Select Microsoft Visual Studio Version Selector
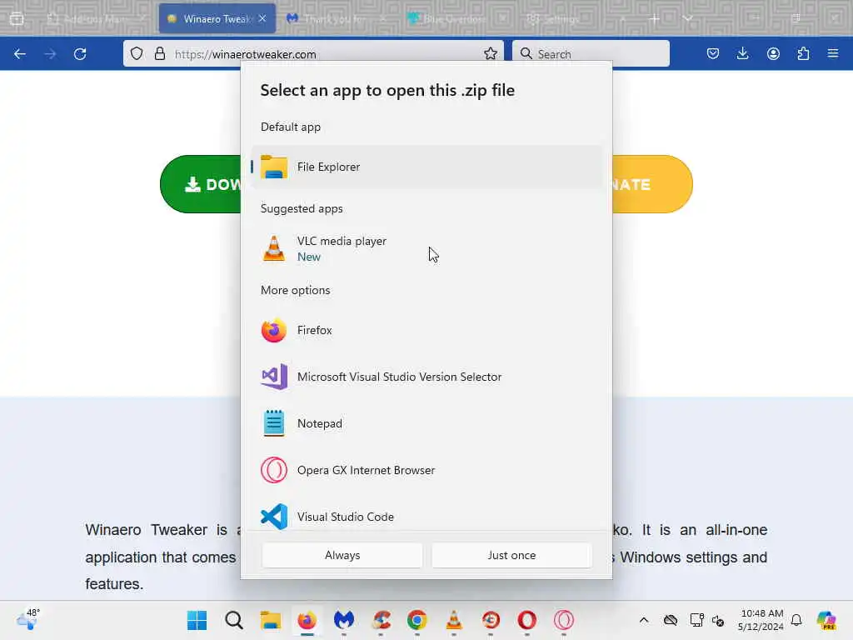 click(426, 377)
